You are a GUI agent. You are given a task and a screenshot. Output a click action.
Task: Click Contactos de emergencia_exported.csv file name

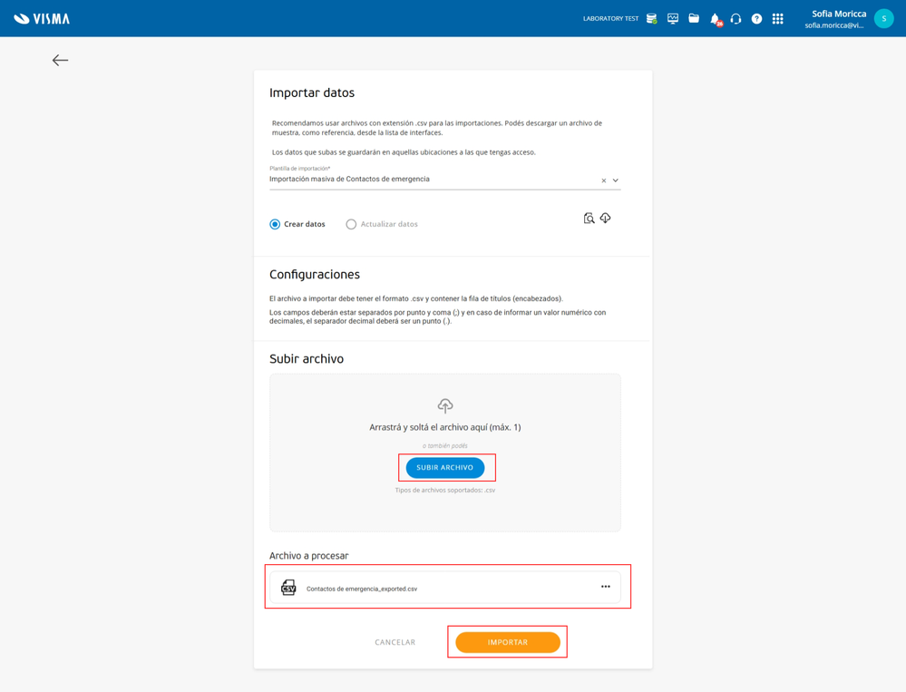pyautogui.click(x=362, y=589)
